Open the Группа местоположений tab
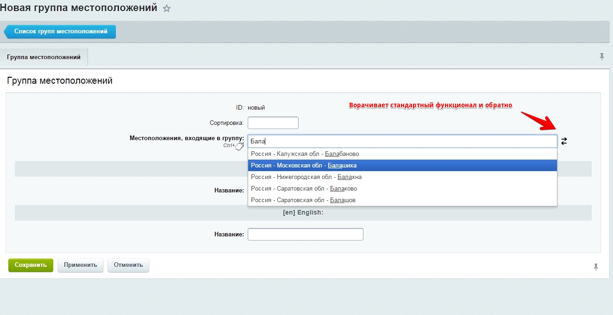The height and width of the screenshot is (315, 613). [44, 57]
